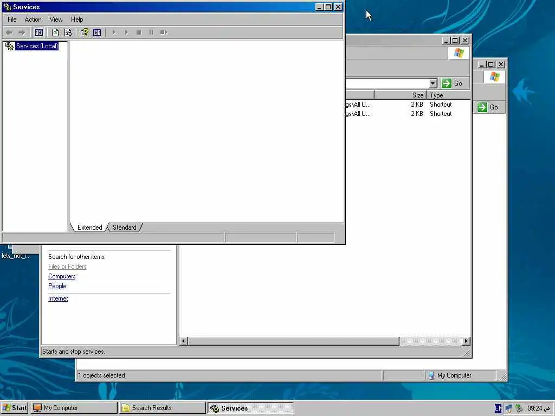
Task: Open Help via the question-mark toolbar icon
Action: coord(84,32)
